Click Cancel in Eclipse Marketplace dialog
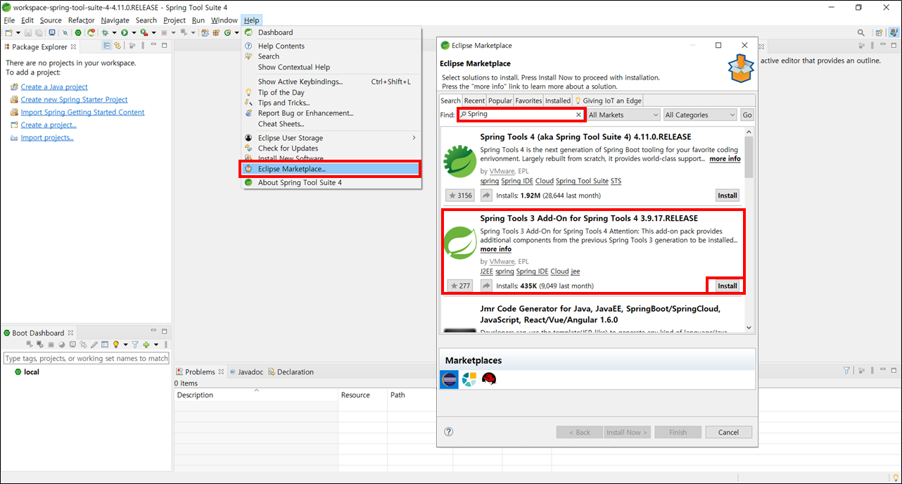 click(x=729, y=432)
